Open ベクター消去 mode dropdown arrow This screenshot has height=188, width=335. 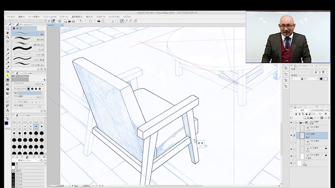click(x=43, y=102)
